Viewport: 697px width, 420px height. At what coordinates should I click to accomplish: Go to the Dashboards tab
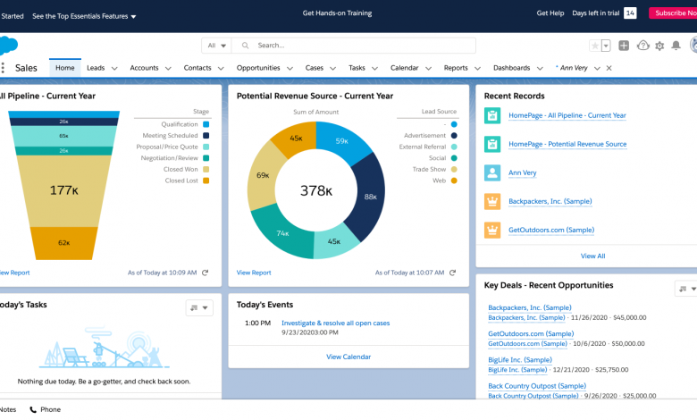click(511, 68)
